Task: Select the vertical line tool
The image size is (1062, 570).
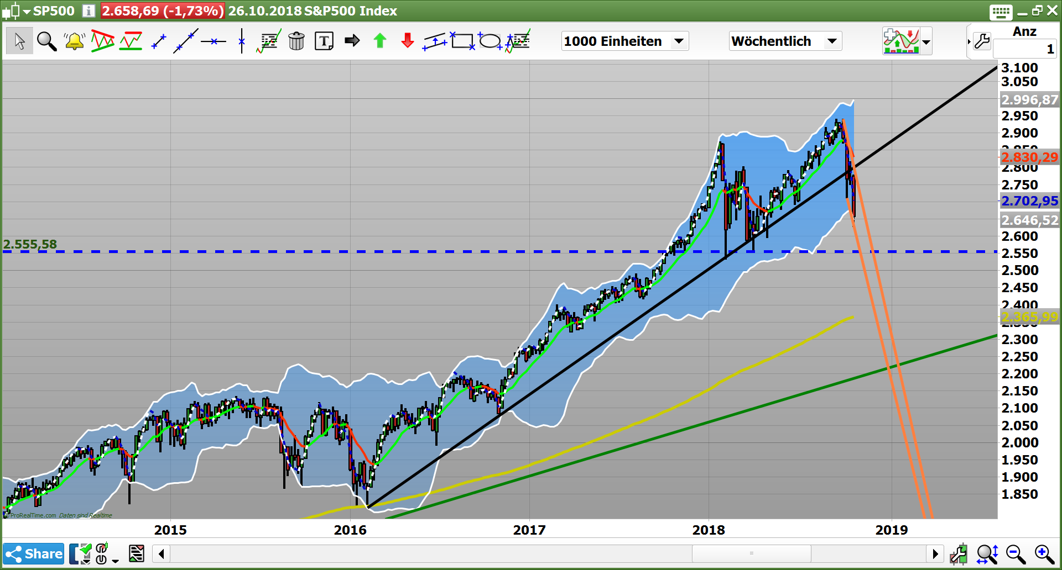Action: pyautogui.click(x=242, y=41)
